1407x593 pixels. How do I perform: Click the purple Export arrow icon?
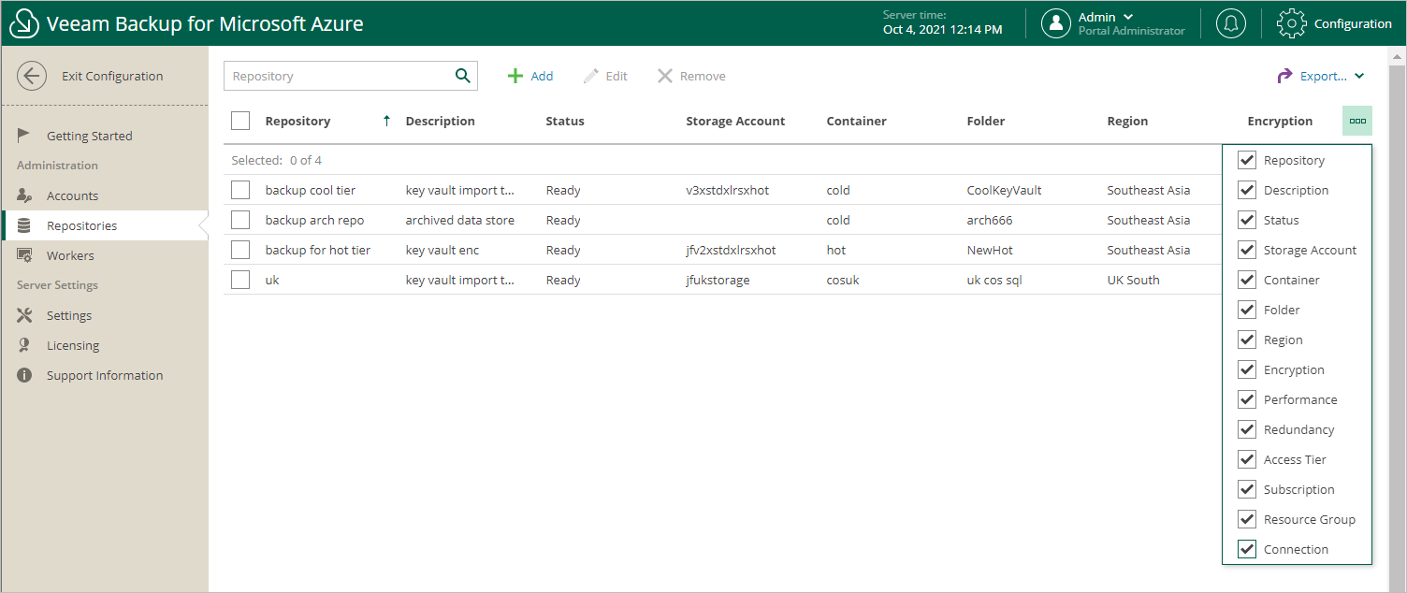(1284, 76)
